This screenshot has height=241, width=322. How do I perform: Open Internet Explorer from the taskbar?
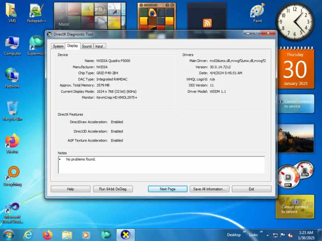tap(28, 235)
